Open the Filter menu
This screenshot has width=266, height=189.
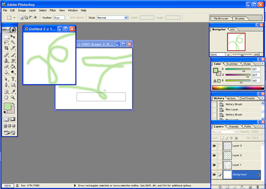53,11
